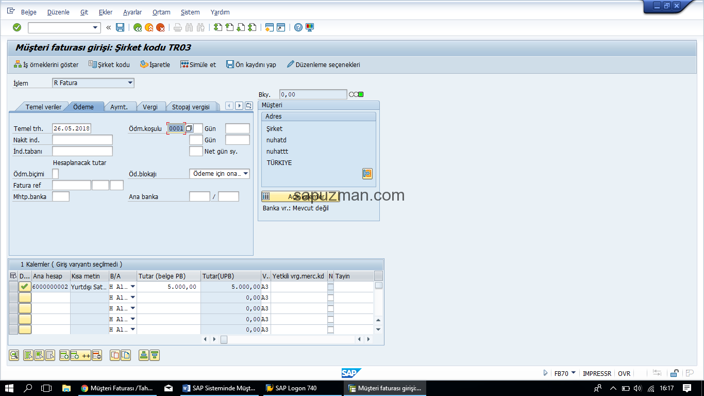Click the delete row icon below table
The image size is (704, 396).
click(x=97, y=355)
